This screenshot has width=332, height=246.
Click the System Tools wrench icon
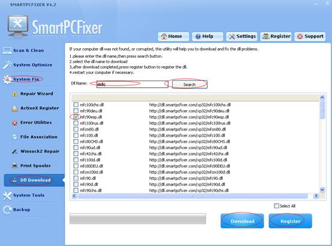7,195
